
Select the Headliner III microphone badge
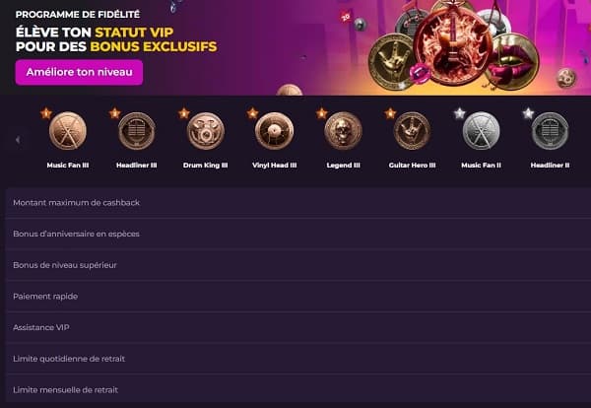point(137,131)
